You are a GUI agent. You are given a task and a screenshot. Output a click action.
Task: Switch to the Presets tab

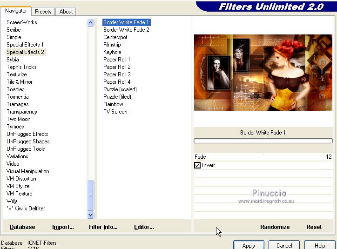[43, 11]
